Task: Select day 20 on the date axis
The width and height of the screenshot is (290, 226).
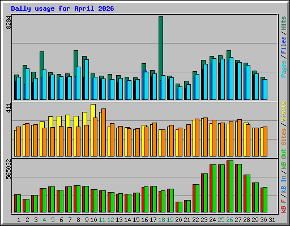Action: (x=178, y=220)
